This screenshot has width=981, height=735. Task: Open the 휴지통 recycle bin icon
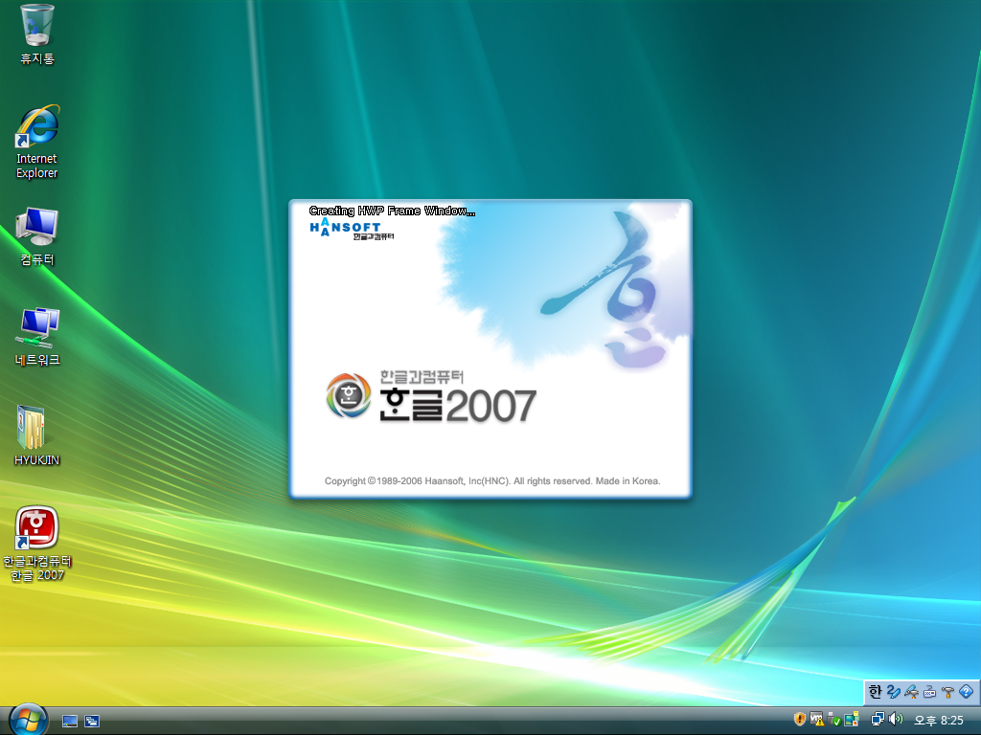(37, 34)
